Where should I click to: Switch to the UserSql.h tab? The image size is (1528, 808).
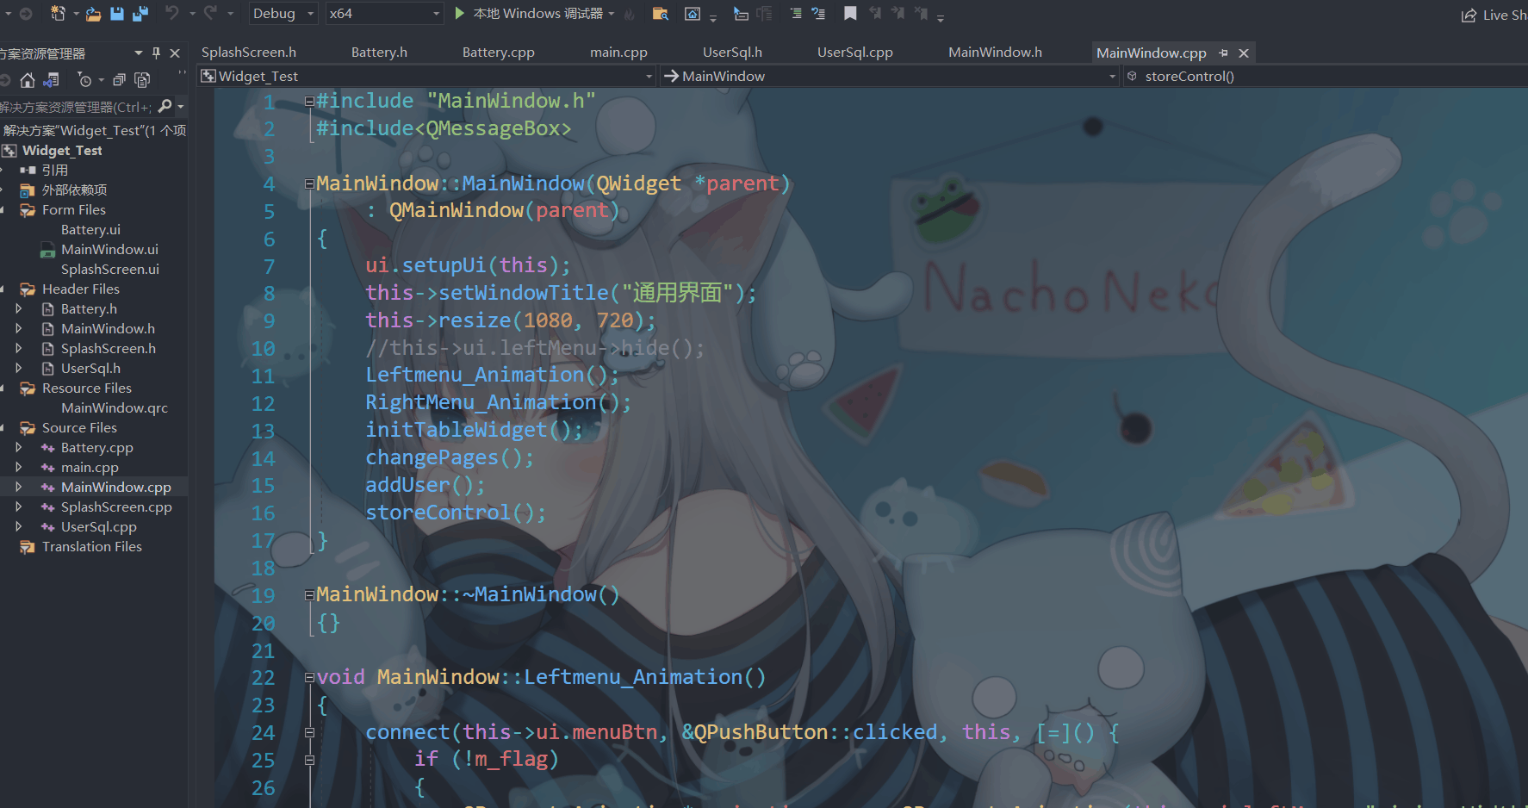[732, 53]
